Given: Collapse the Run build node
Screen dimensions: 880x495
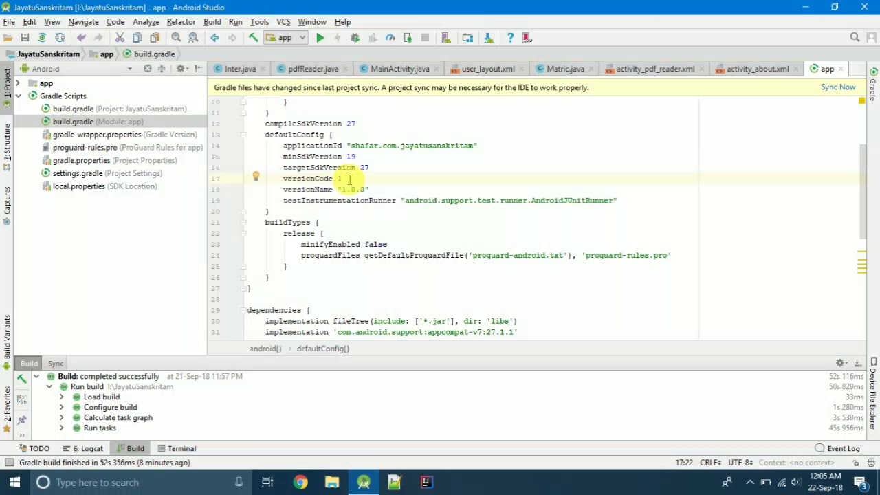Looking at the screenshot, I should click(49, 387).
